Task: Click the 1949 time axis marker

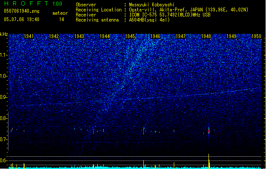Action: 232,36
